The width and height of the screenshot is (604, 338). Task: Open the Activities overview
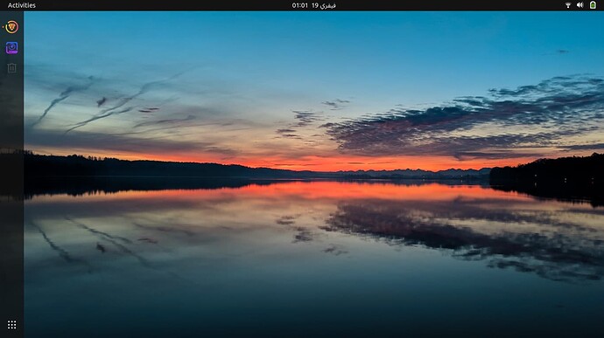(22, 5)
